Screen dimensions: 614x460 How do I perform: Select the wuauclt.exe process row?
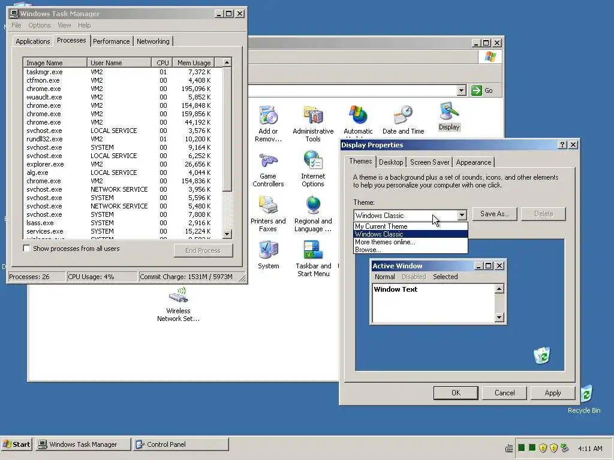tap(122, 97)
